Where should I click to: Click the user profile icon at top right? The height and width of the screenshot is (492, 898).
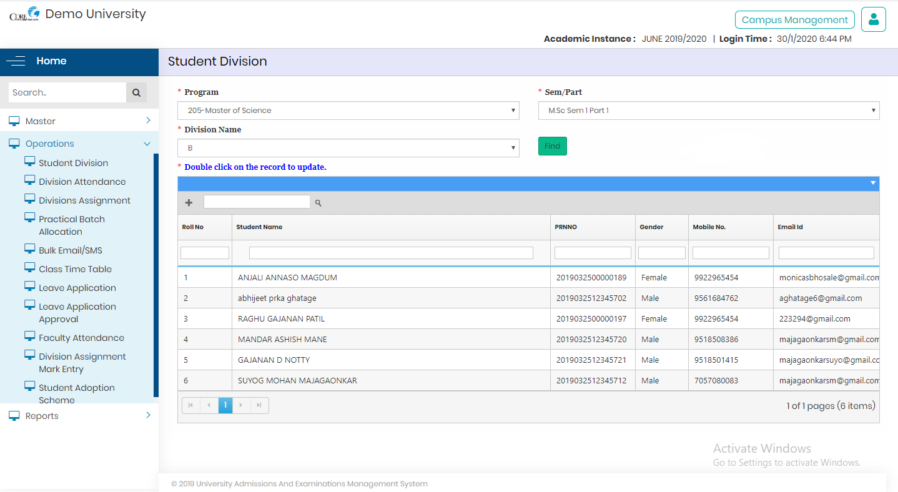click(873, 19)
